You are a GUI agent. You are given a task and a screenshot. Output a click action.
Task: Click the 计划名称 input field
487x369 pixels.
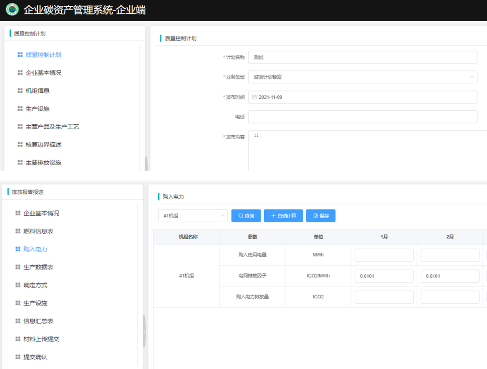362,57
